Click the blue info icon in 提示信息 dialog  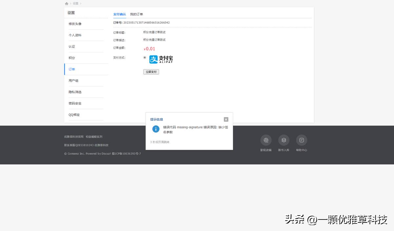(x=156, y=129)
